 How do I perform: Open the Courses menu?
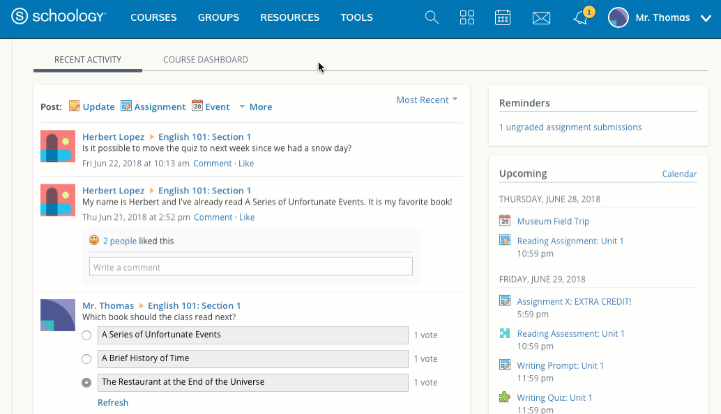153,18
